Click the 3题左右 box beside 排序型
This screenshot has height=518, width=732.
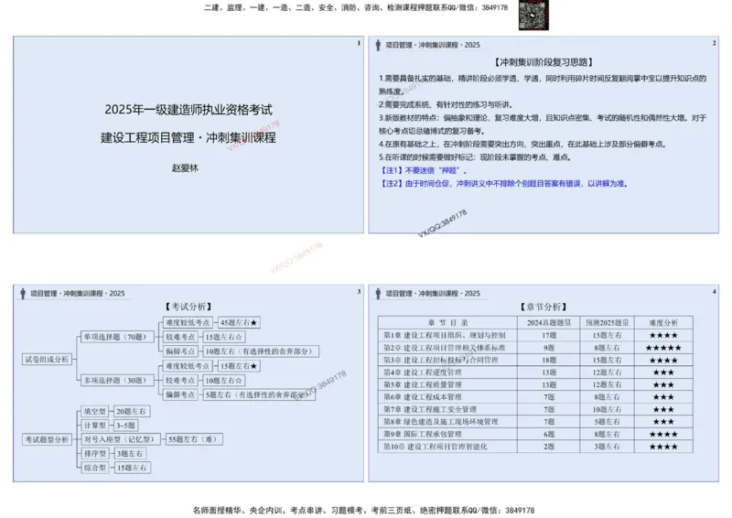[x=130, y=454]
